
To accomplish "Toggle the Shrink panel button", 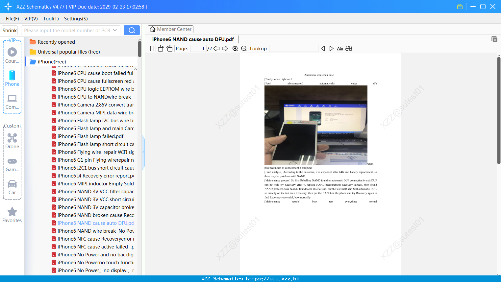I will pyautogui.click(x=10, y=30).
